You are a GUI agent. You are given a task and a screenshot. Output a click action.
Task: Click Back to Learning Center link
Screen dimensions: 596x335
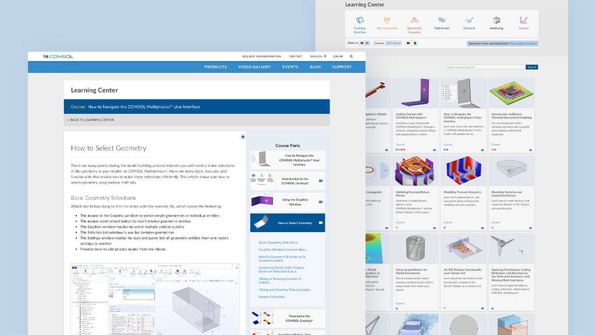92,120
